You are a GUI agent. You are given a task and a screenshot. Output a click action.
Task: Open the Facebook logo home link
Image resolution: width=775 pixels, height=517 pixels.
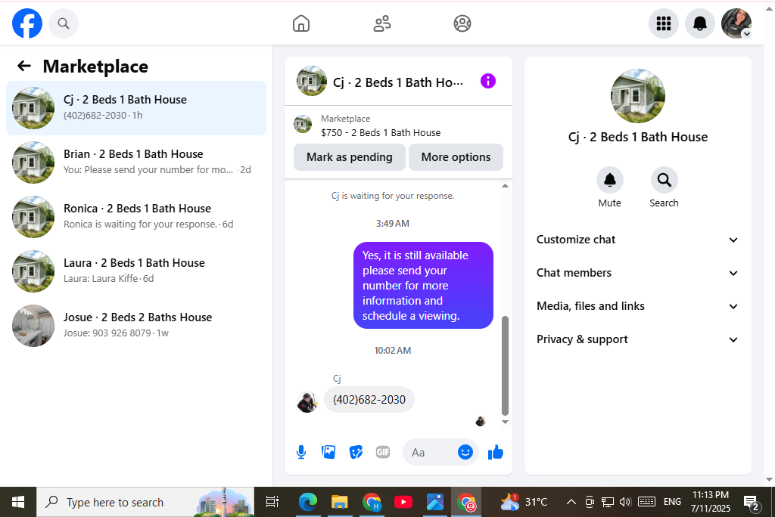pyautogui.click(x=27, y=23)
